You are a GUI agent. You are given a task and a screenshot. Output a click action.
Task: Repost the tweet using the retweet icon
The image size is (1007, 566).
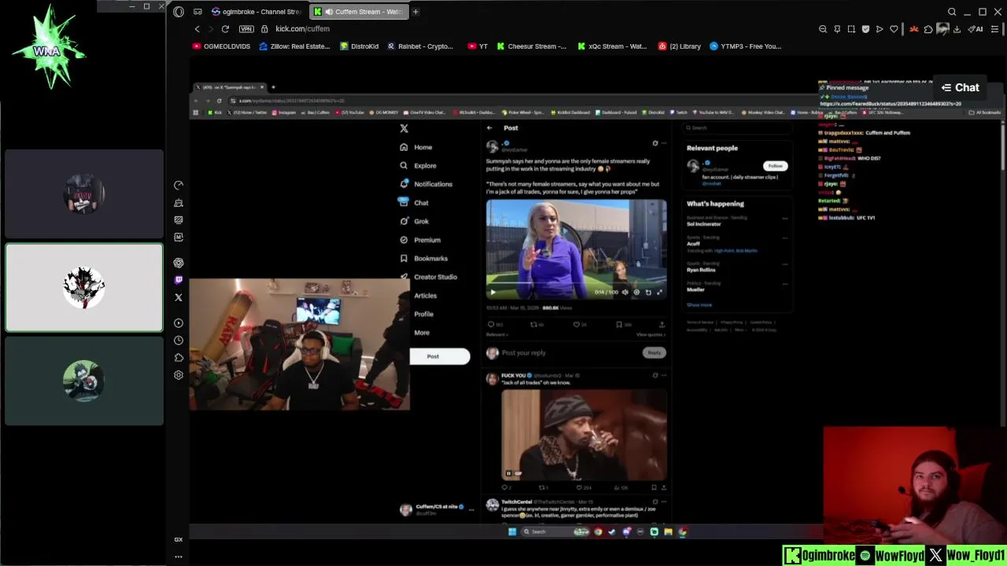[x=533, y=324]
